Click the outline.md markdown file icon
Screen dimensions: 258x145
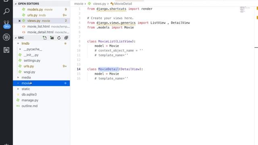(x=18, y=106)
